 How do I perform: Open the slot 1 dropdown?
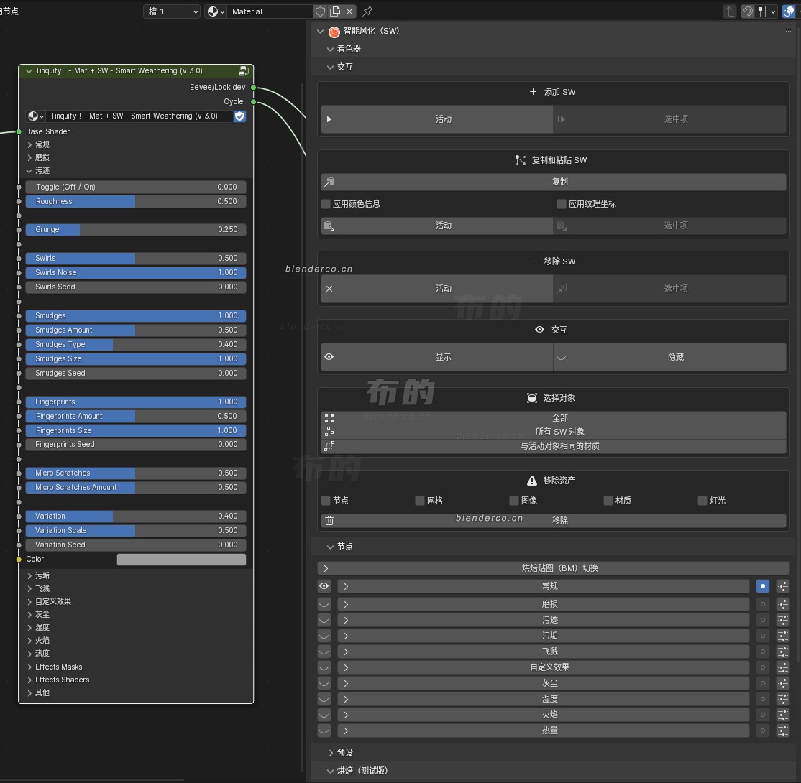click(x=172, y=11)
